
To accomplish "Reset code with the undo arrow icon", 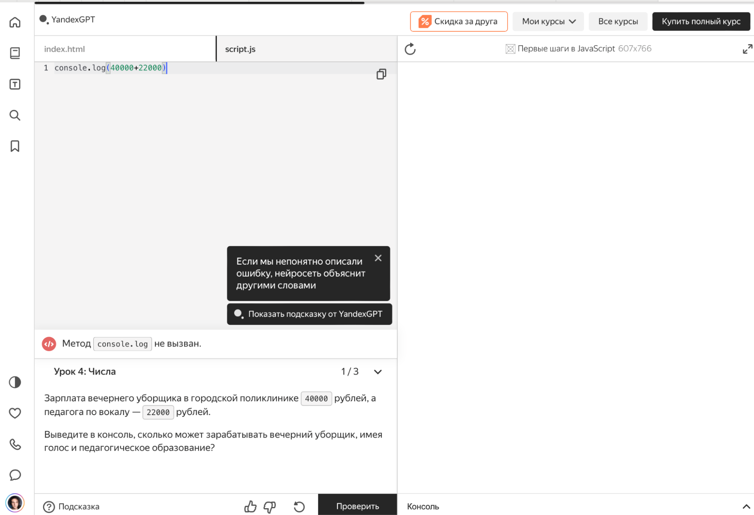I will [299, 506].
